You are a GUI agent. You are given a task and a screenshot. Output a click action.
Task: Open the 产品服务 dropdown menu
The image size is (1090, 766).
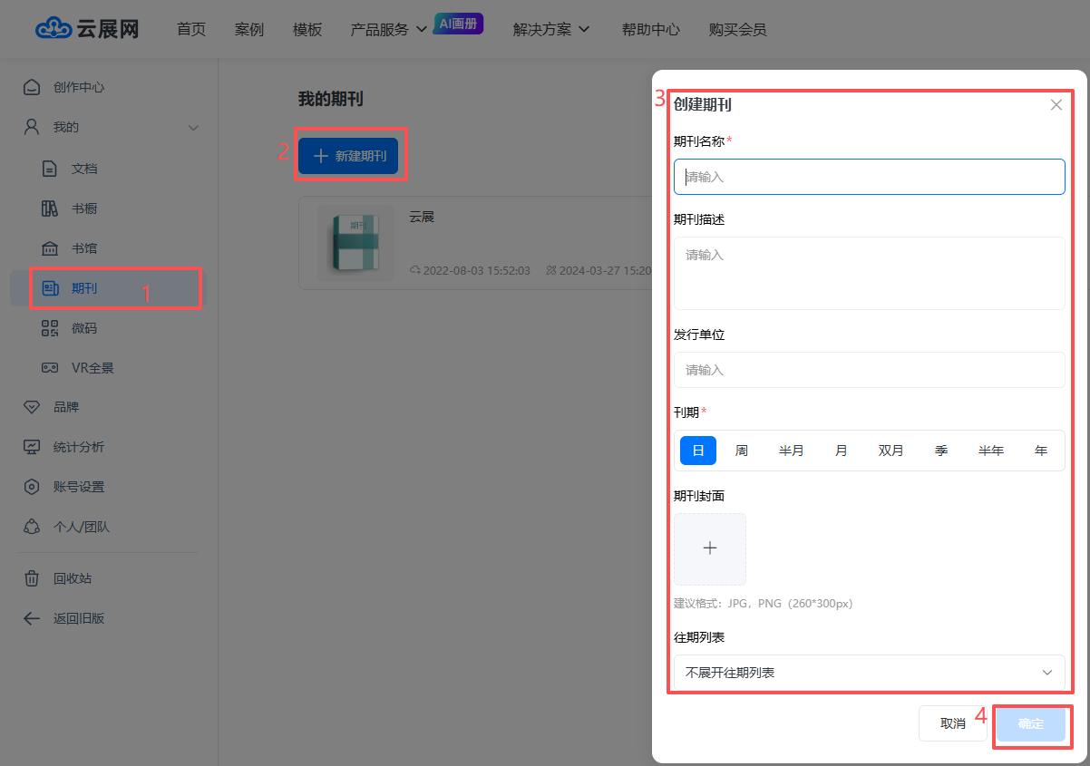[388, 29]
